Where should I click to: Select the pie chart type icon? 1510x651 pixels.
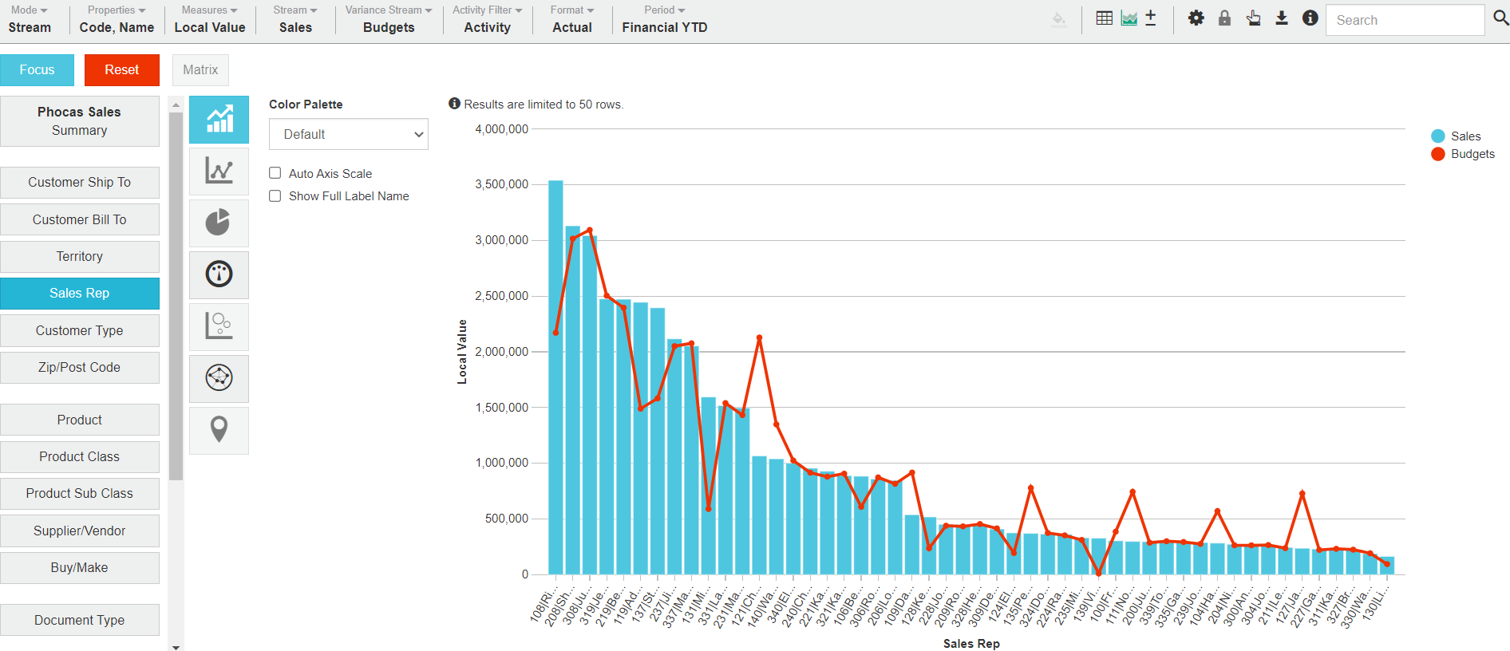[x=219, y=223]
